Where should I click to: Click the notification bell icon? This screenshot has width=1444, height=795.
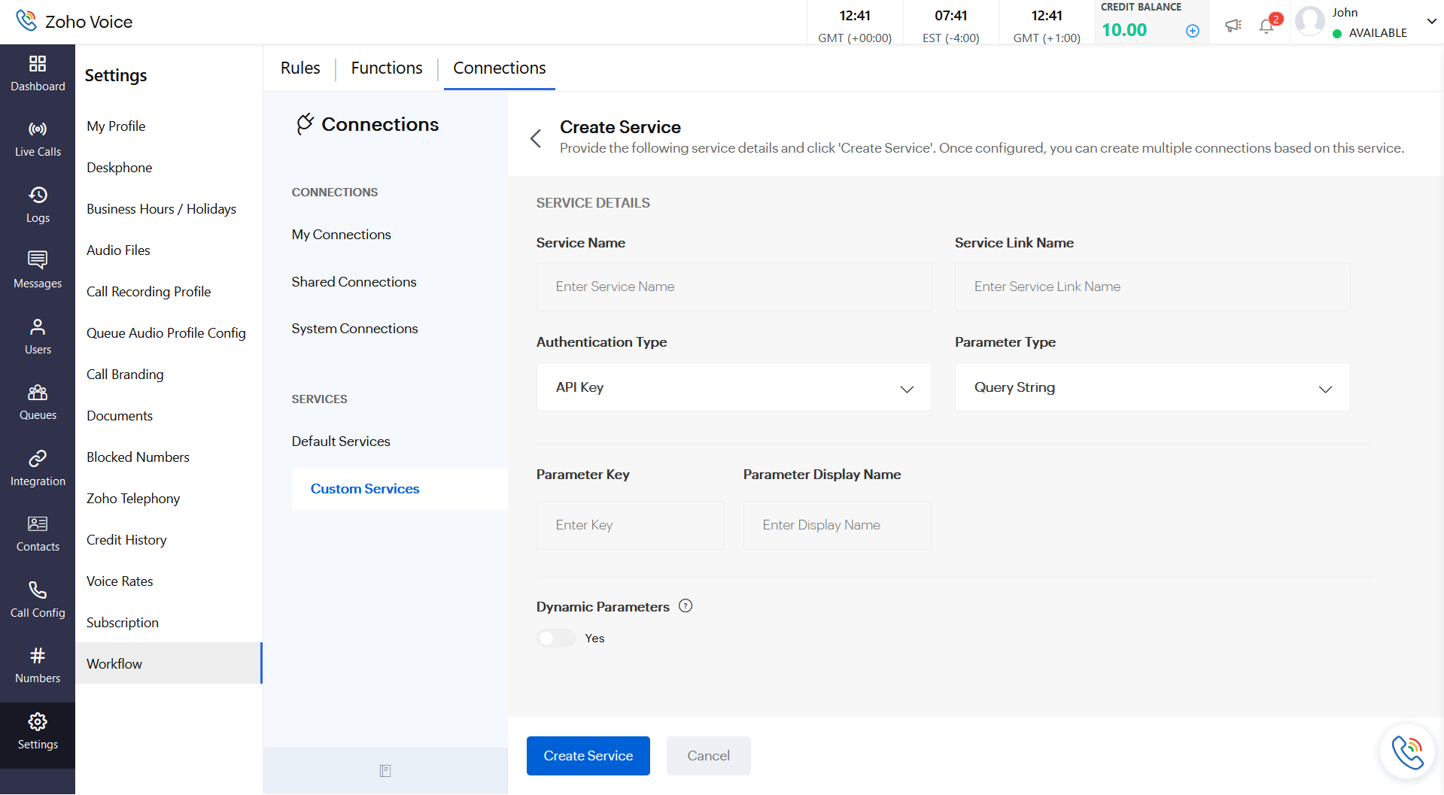(1266, 26)
